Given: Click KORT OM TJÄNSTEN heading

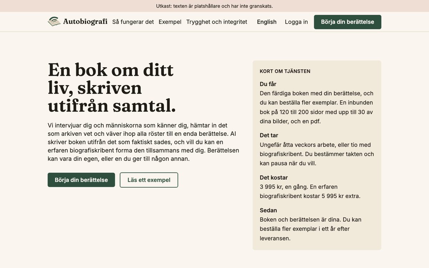Looking at the screenshot, I should (285, 71).
